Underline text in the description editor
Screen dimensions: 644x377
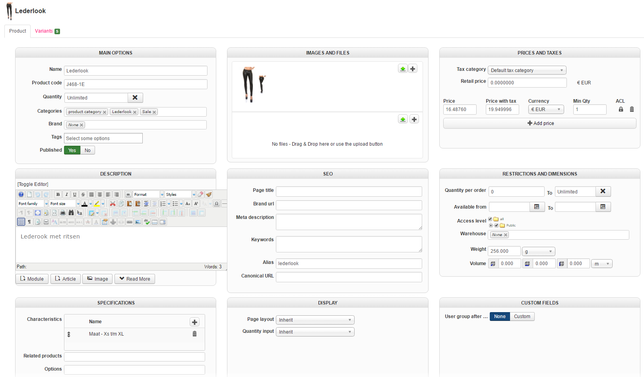[75, 194]
